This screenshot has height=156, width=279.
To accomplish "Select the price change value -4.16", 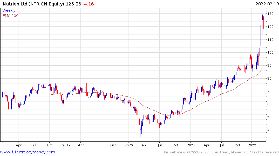I will coord(88,4).
